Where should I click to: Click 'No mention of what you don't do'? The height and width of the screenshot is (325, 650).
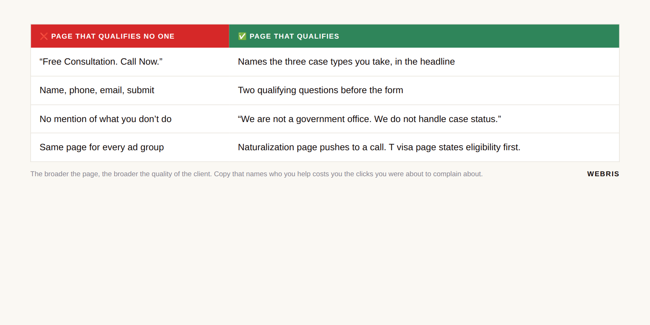pyautogui.click(x=105, y=119)
